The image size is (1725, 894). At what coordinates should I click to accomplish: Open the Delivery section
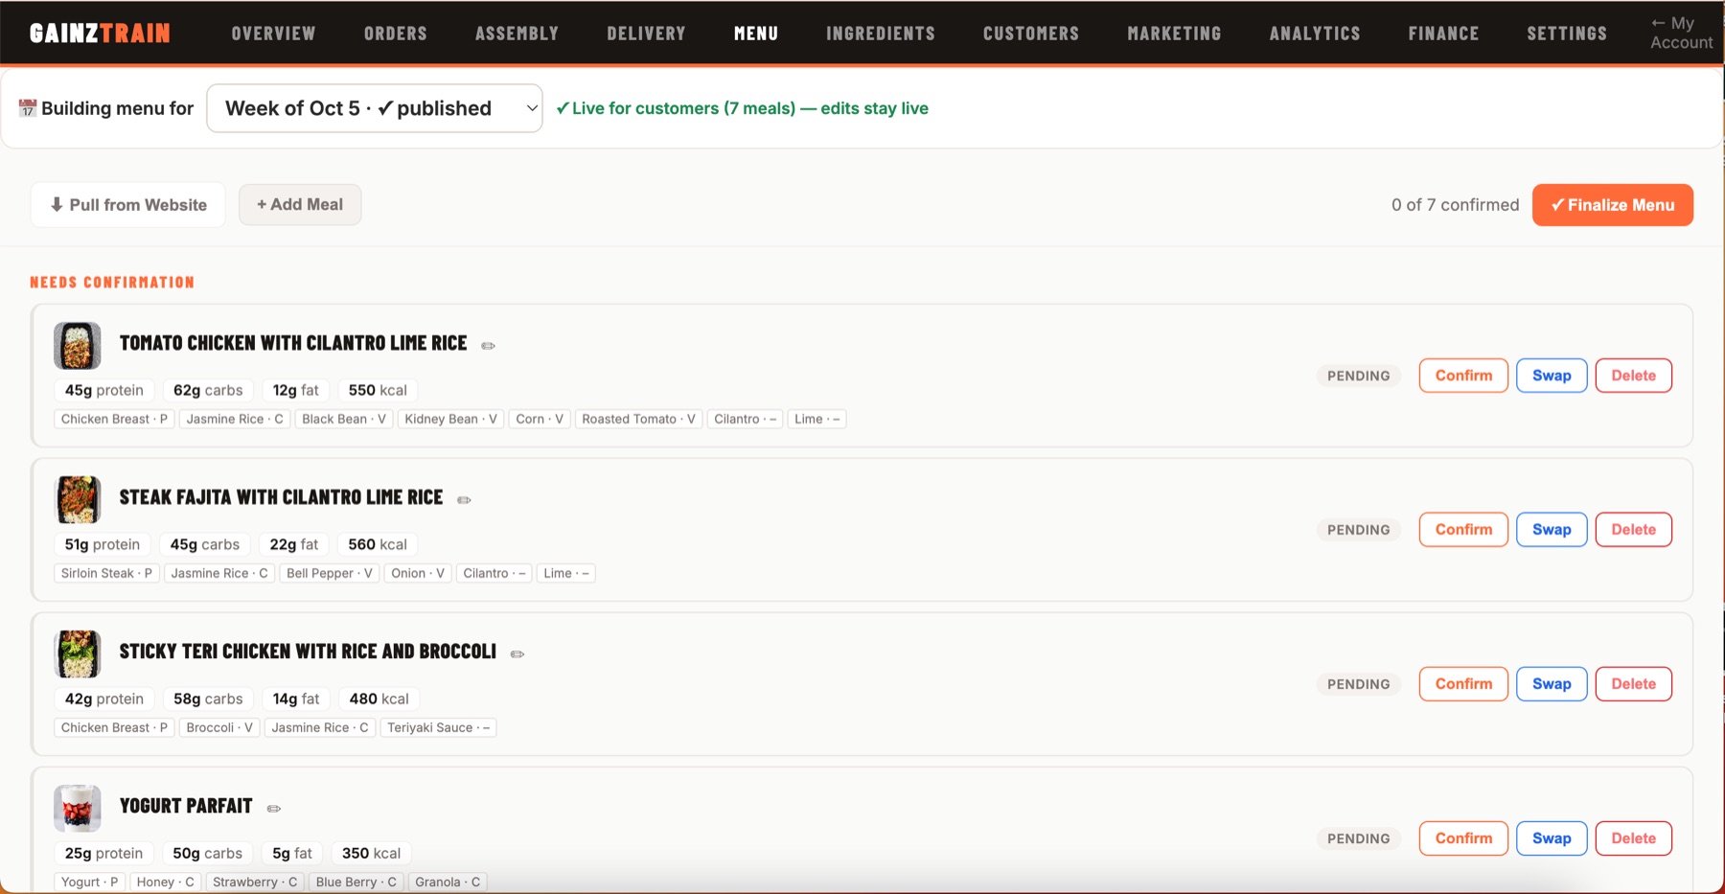647,34
